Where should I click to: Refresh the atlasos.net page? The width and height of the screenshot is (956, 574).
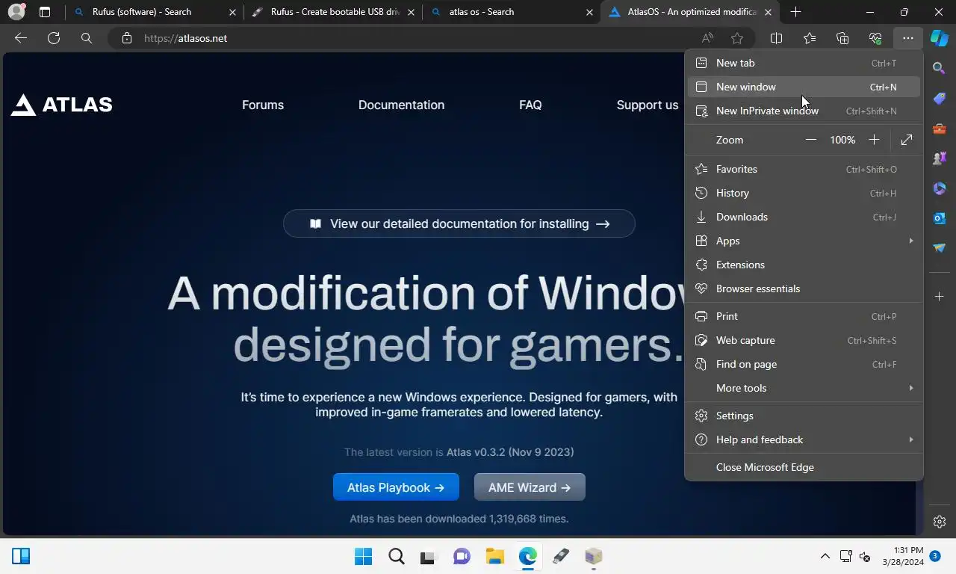[x=54, y=38]
